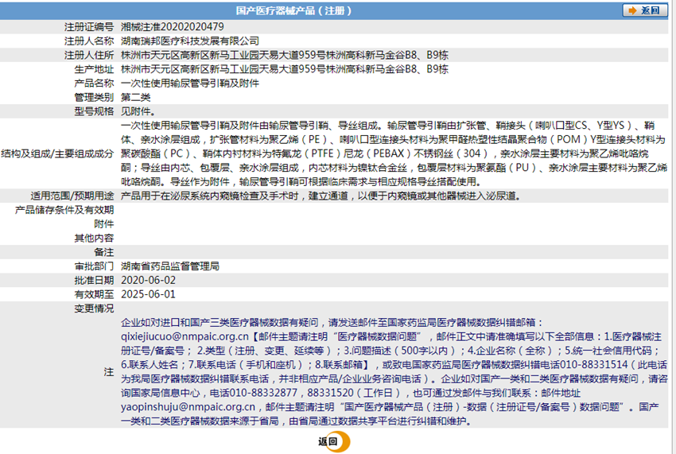Click the 生产地址 label
Image resolution: width=676 pixels, height=454 pixels.
point(94,69)
